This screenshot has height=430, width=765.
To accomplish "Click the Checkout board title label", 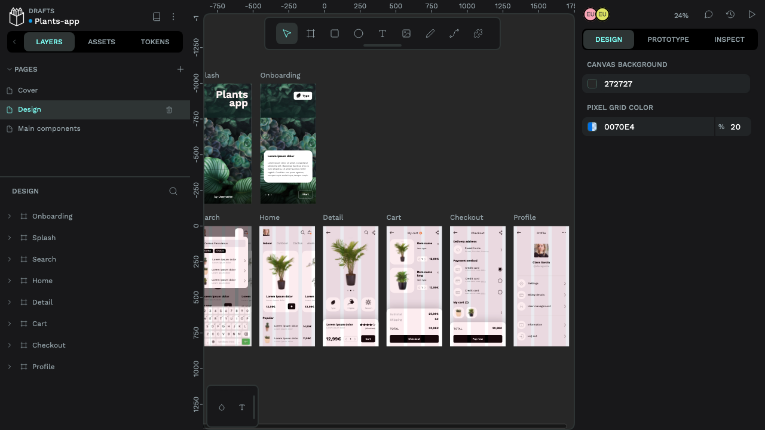I will [x=467, y=217].
